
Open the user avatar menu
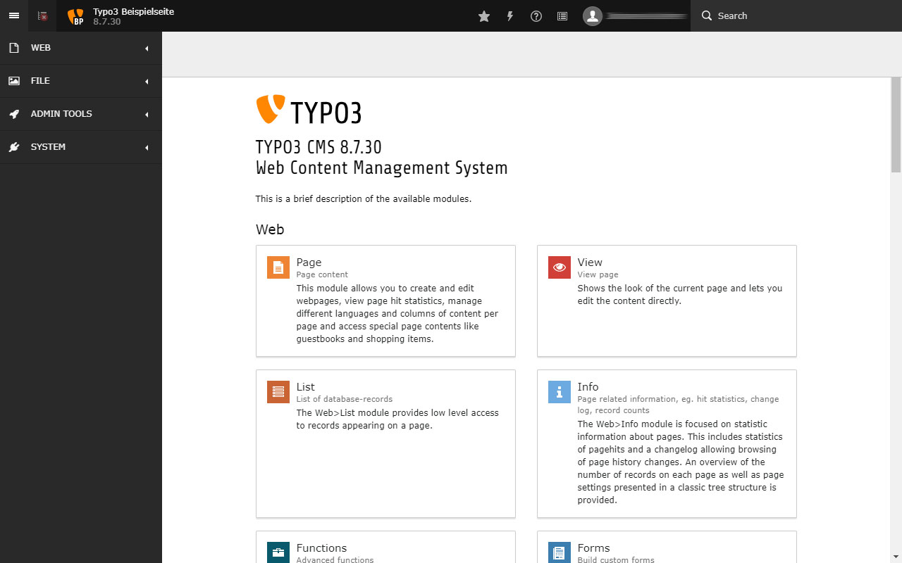pyautogui.click(x=593, y=15)
